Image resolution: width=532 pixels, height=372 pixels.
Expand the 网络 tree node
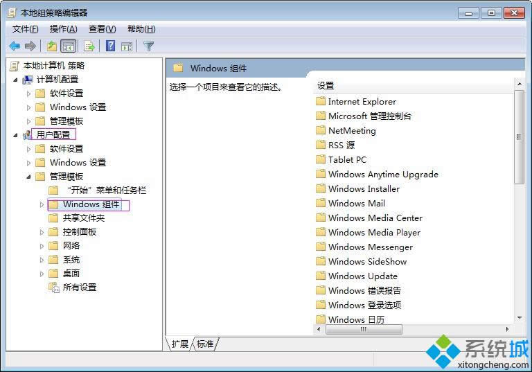[x=42, y=246]
